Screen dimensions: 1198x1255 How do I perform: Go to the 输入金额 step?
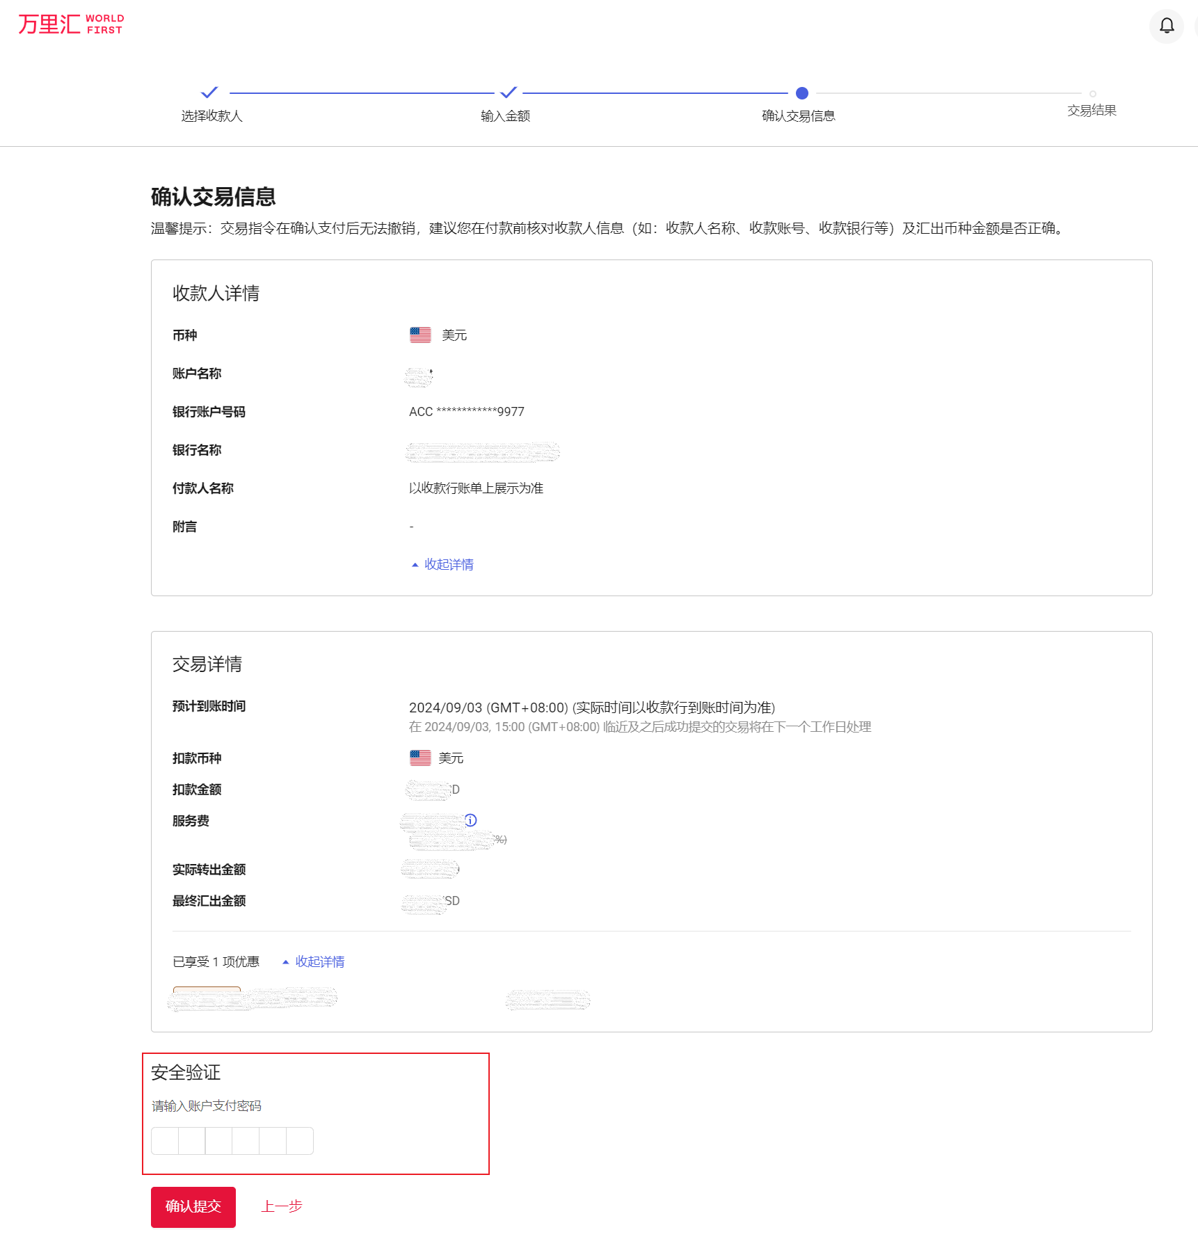pyautogui.click(x=506, y=116)
